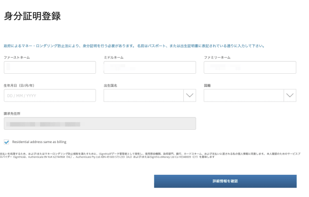Image resolution: width=309 pixels, height=197 pixels.
Task: Select the ファミリーネーム input box
Action: pyautogui.click(x=250, y=68)
